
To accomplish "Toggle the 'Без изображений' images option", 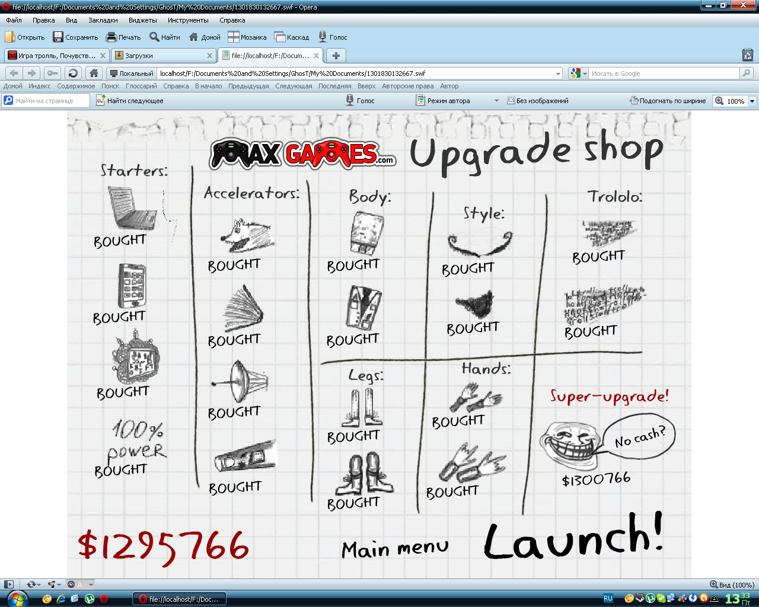I will pyautogui.click(x=537, y=101).
